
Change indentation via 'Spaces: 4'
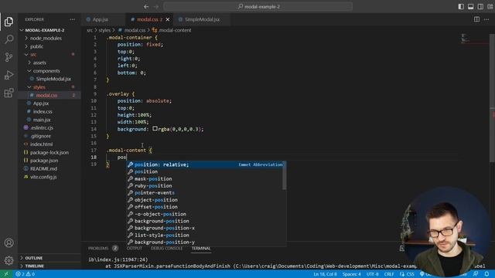[352, 274]
